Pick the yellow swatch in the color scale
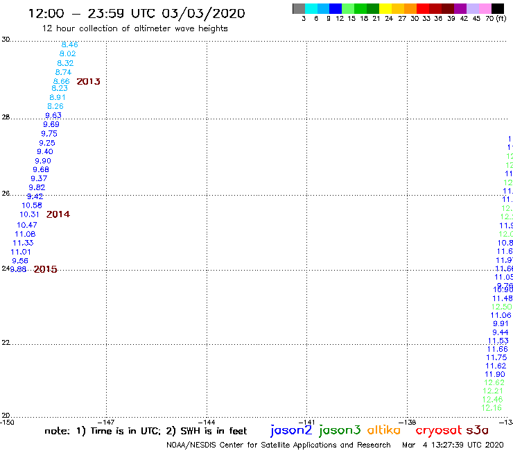513x451 pixels. pos(385,8)
